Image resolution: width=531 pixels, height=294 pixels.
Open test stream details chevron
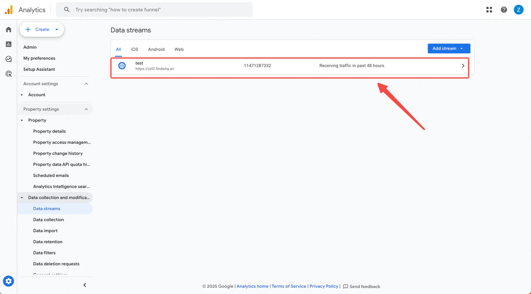point(463,66)
